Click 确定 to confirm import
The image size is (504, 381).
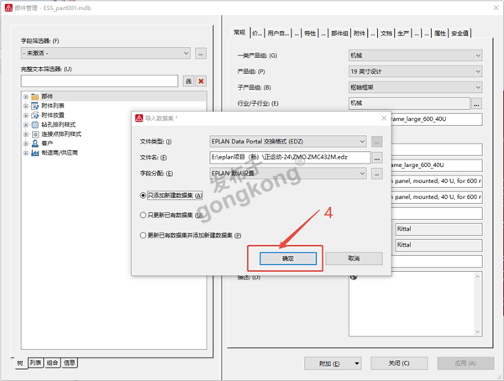coord(288,258)
